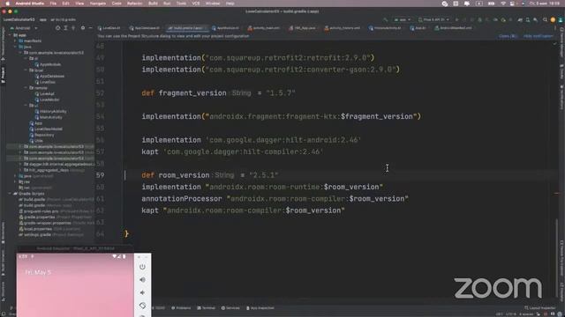Open the Android project view dropdown
565x317 pixels.
click(24, 28)
